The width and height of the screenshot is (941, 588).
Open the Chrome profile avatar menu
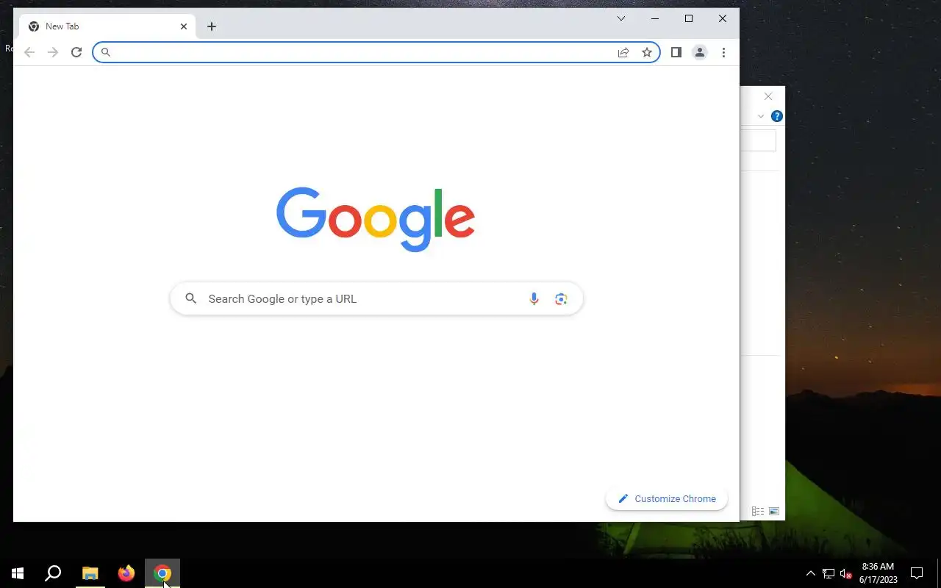click(x=700, y=52)
